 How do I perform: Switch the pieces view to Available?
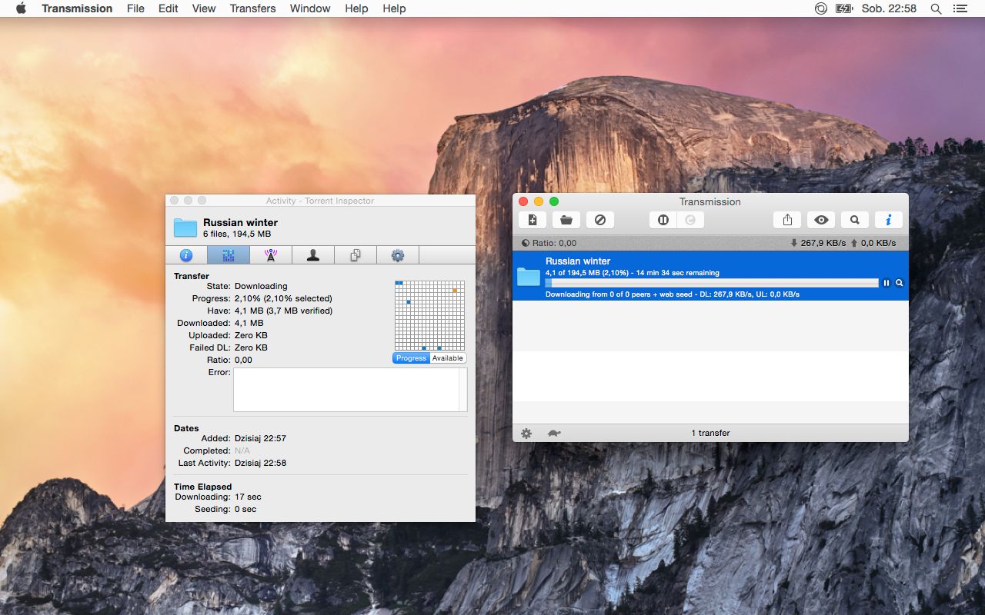448,358
